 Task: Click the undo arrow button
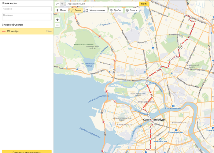[x=57, y=4]
